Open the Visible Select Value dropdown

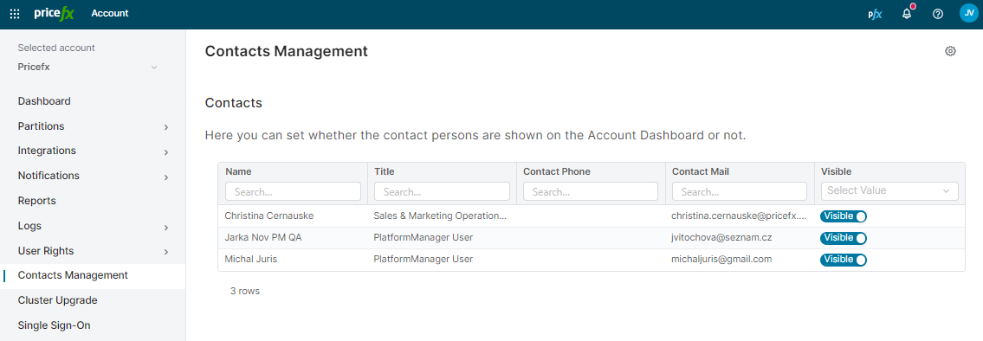pyautogui.click(x=889, y=190)
